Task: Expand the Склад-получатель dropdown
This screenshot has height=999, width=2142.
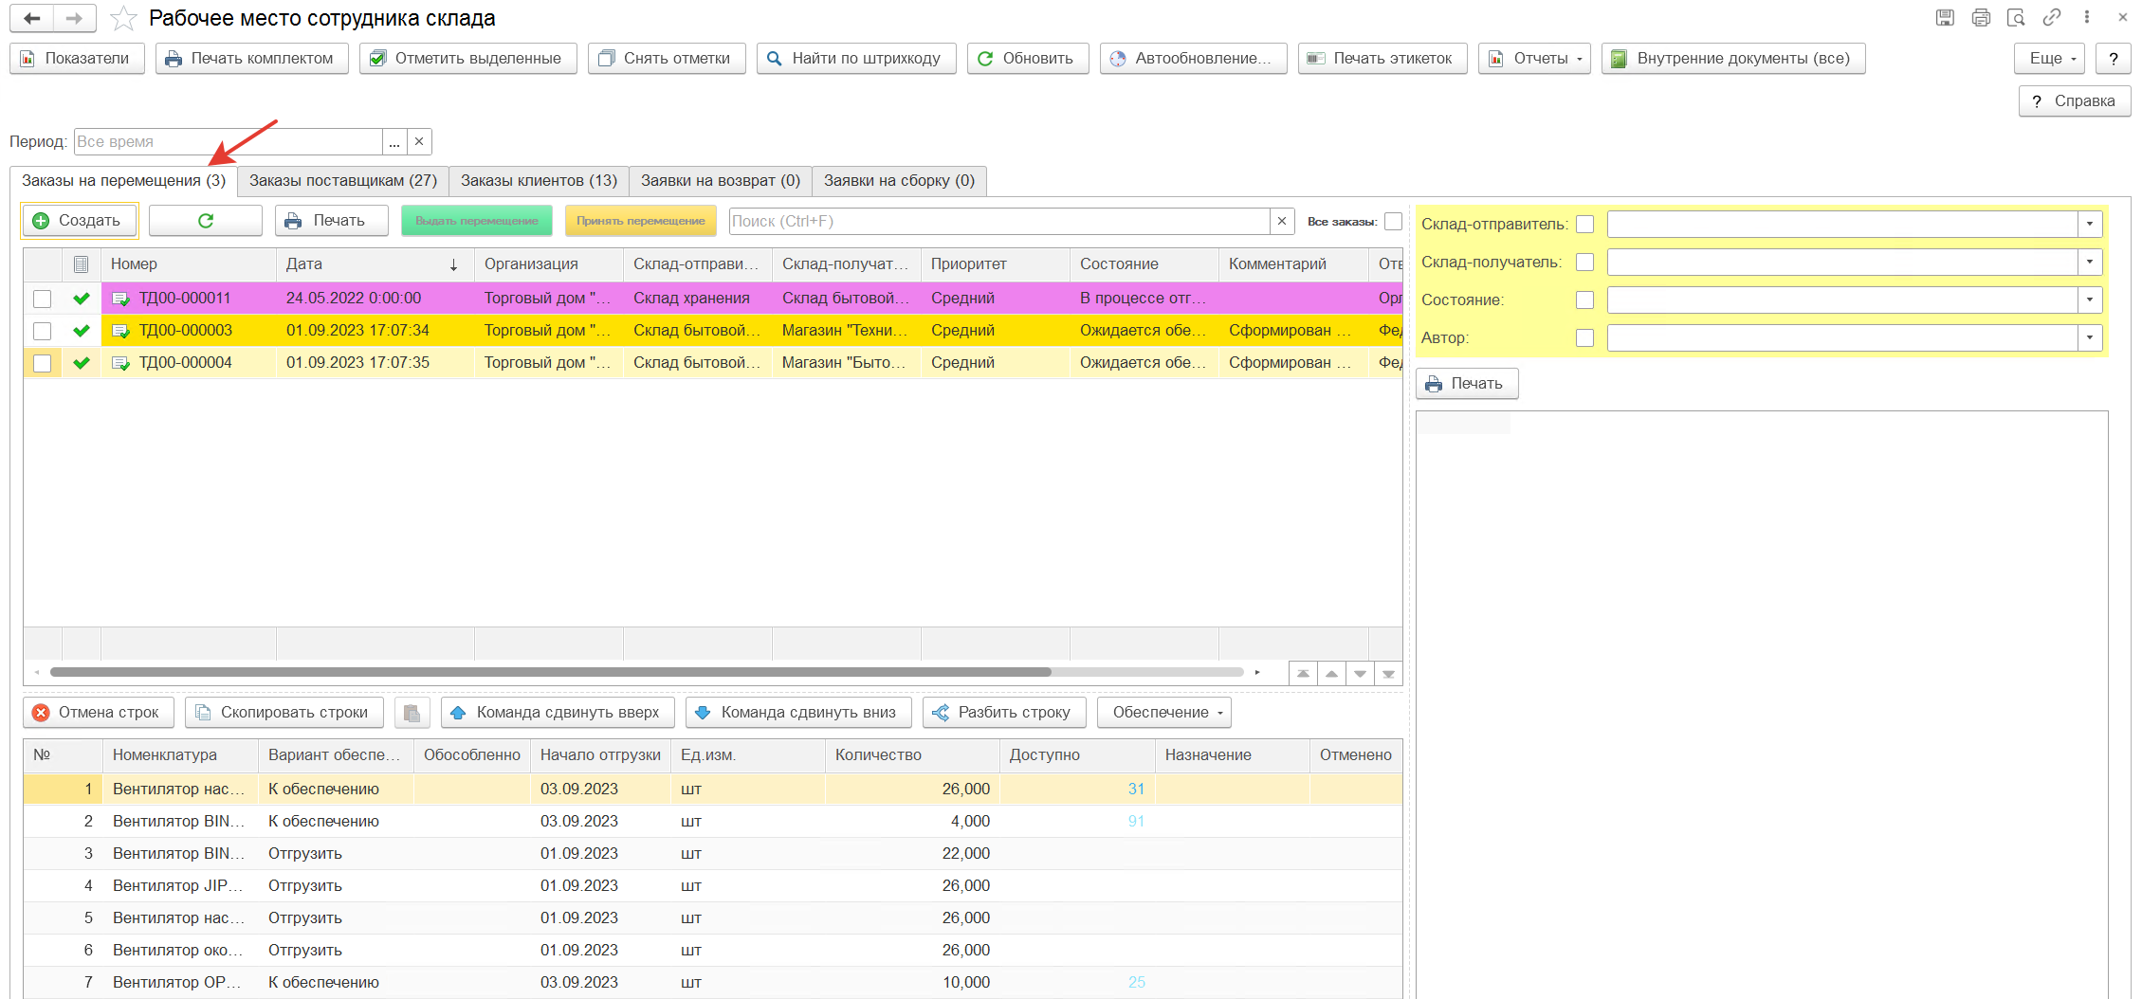Action: click(2090, 263)
